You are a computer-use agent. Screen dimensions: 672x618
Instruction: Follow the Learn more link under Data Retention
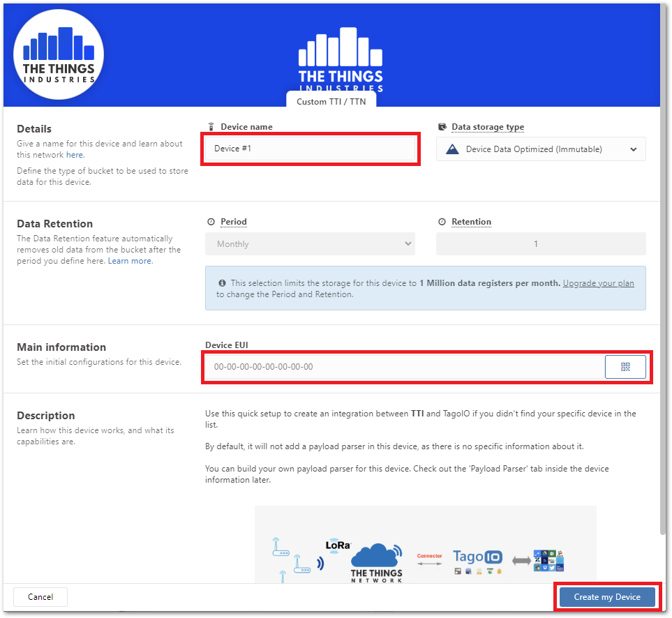pyautogui.click(x=130, y=261)
